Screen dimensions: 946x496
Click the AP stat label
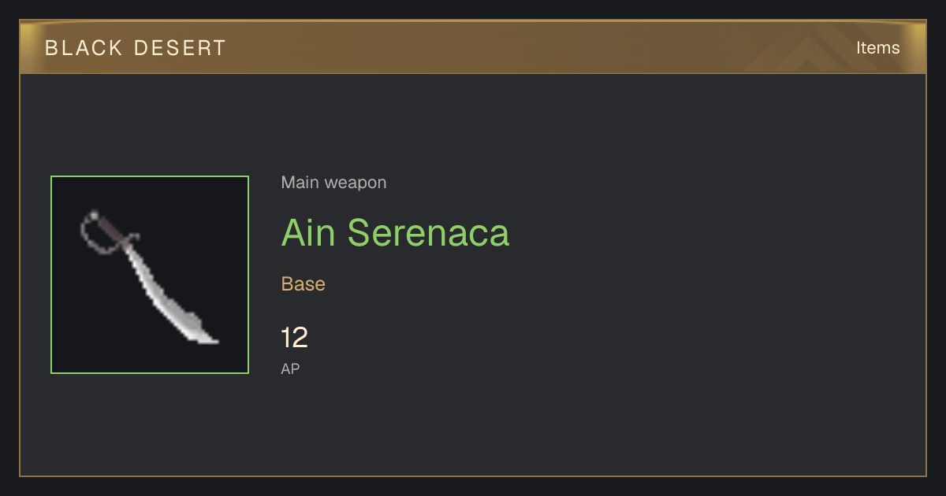[x=290, y=368]
